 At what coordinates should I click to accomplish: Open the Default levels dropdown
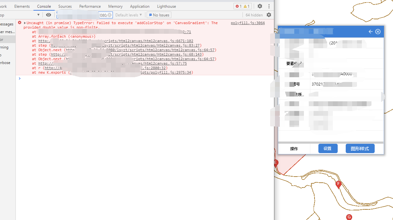[x=129, y=15]
